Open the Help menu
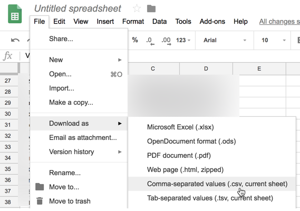Viewport: 300px width, 211px height. pos(240,22)
